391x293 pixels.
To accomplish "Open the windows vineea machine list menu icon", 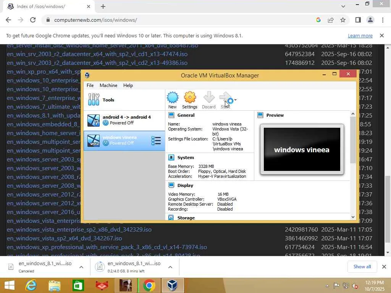I will click(156, 141).
